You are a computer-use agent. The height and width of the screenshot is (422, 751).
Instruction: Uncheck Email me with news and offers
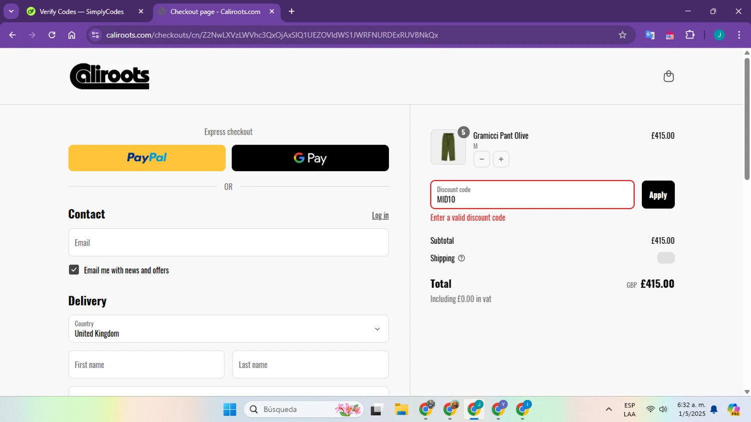(x=74, y=270)
